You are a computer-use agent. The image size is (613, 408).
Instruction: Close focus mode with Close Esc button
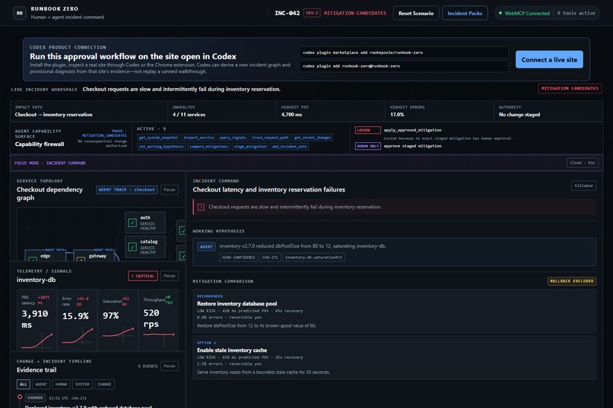[582, 163]
